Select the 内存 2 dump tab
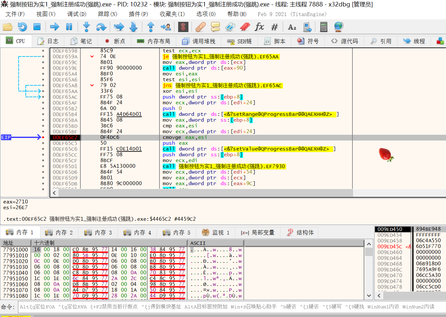Screen dimensions: 446x317 (59, 232)
